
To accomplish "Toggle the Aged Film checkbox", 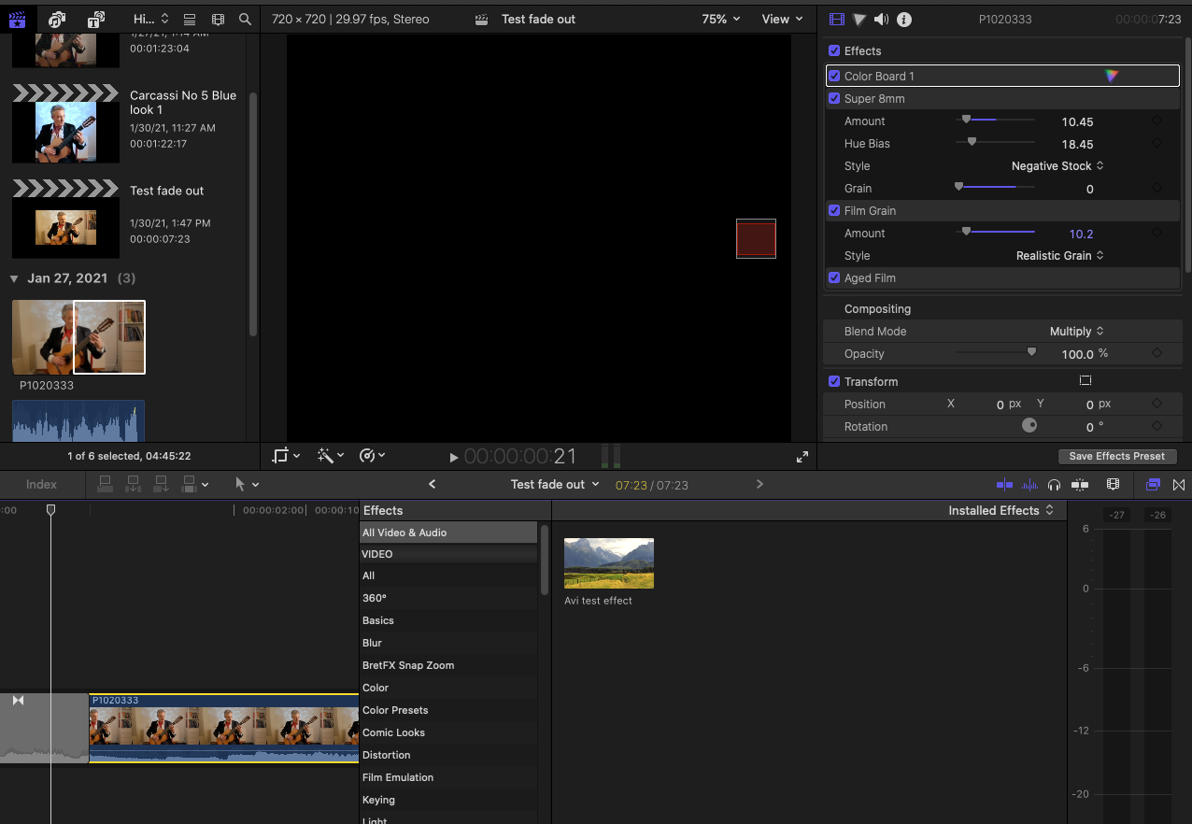I will [x=834, y=277].
